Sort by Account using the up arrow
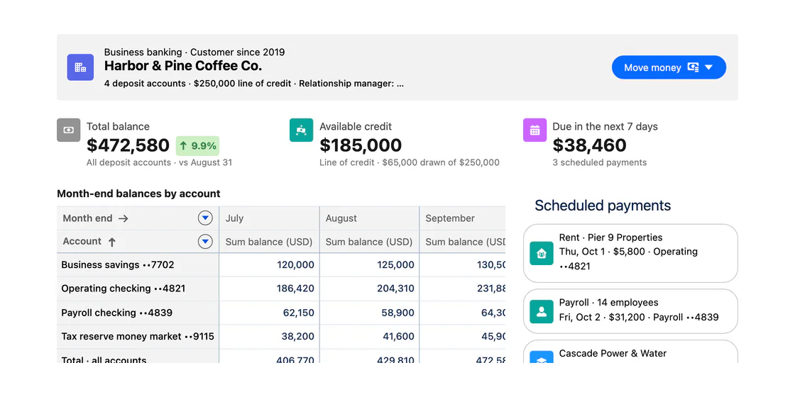This screenshot has width=795, height=397. click(112, 242)
